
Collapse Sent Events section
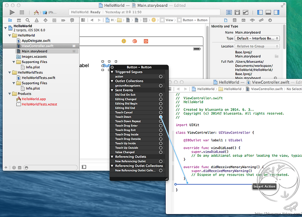(x=112, y=90)
